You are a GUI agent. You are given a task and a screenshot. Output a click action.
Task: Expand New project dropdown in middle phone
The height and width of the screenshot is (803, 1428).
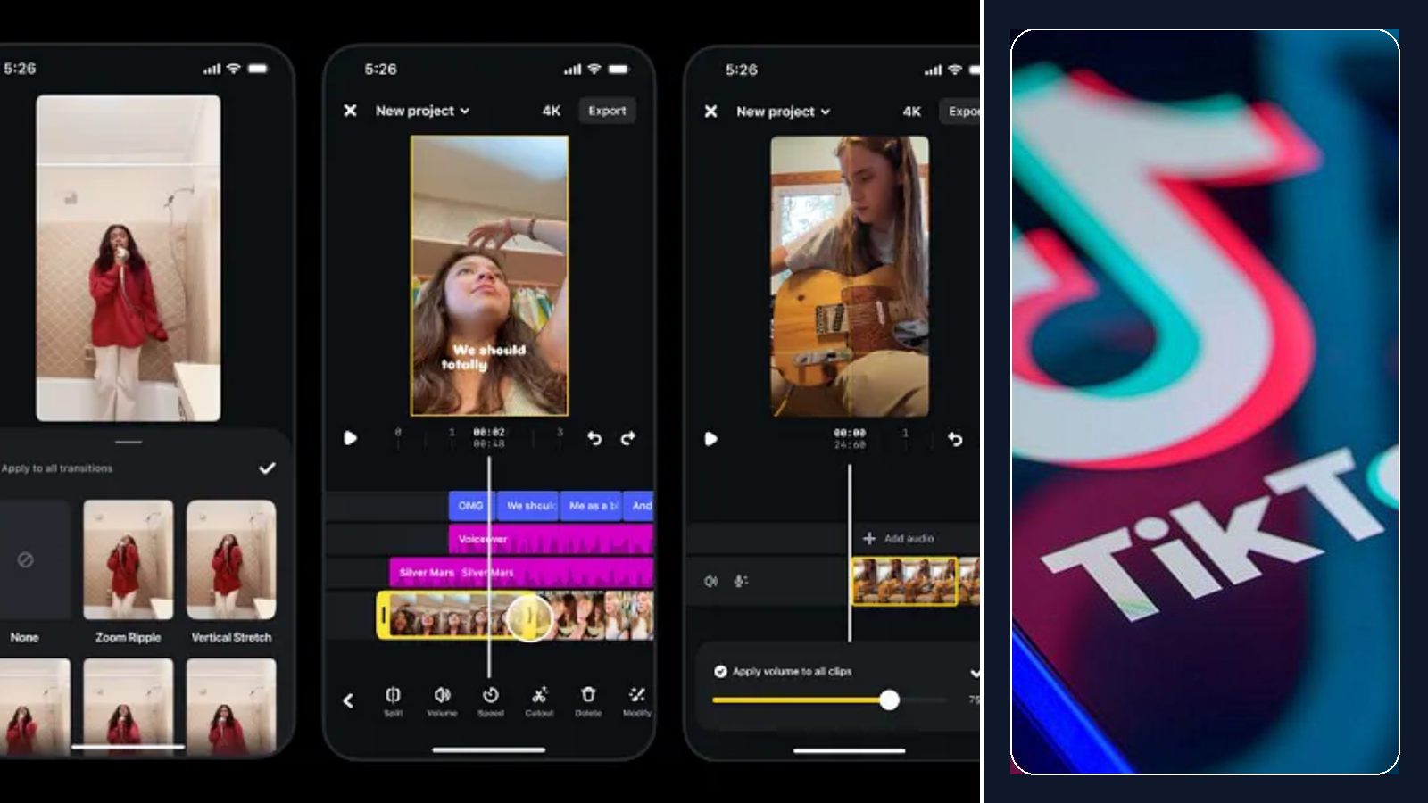(422, 111)
